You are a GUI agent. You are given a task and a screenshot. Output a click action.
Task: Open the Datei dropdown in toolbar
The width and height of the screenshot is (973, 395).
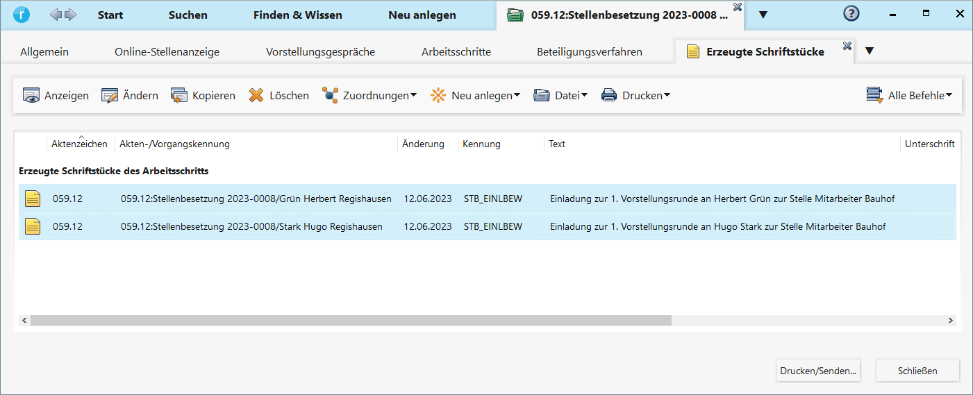(x=560, y=96)
